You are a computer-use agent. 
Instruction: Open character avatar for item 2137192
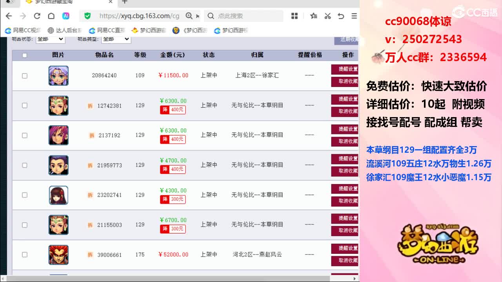pyautogui.click(x=58, y=135)
